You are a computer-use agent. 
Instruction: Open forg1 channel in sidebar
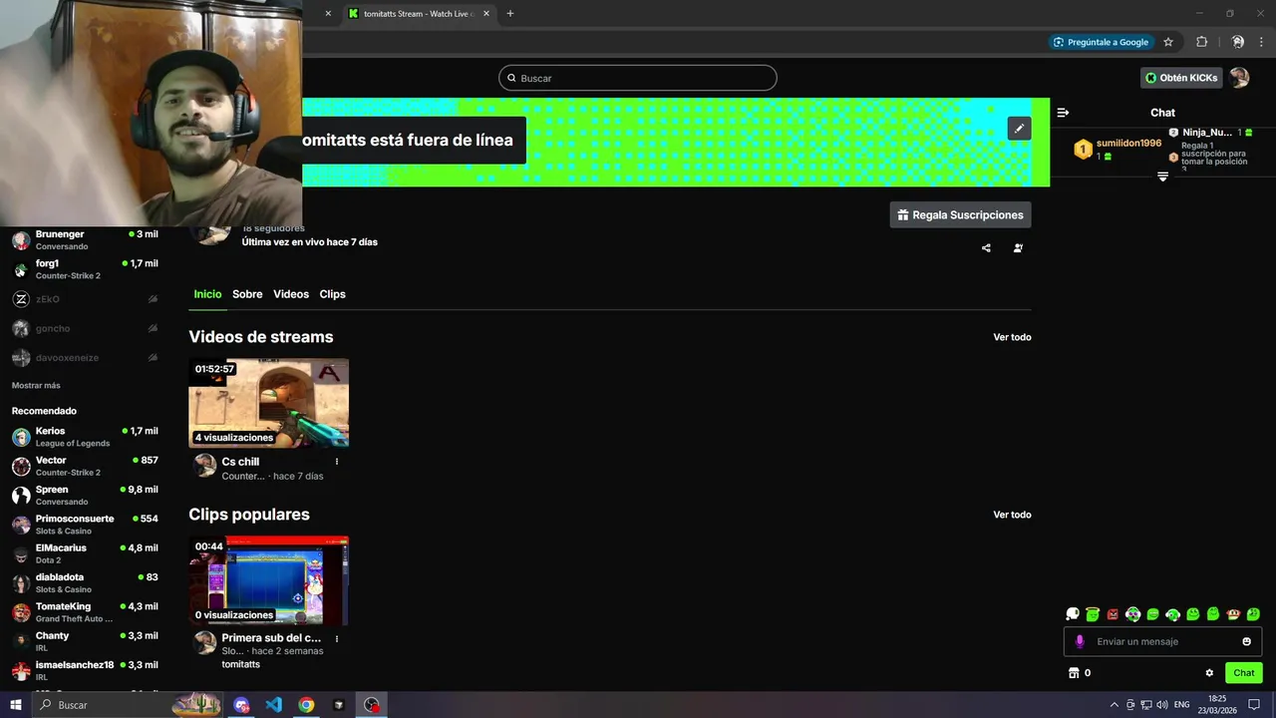pyautogui.click(x=85, y=269)
